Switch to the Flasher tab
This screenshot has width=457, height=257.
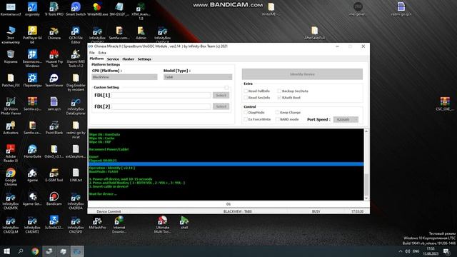129,59
